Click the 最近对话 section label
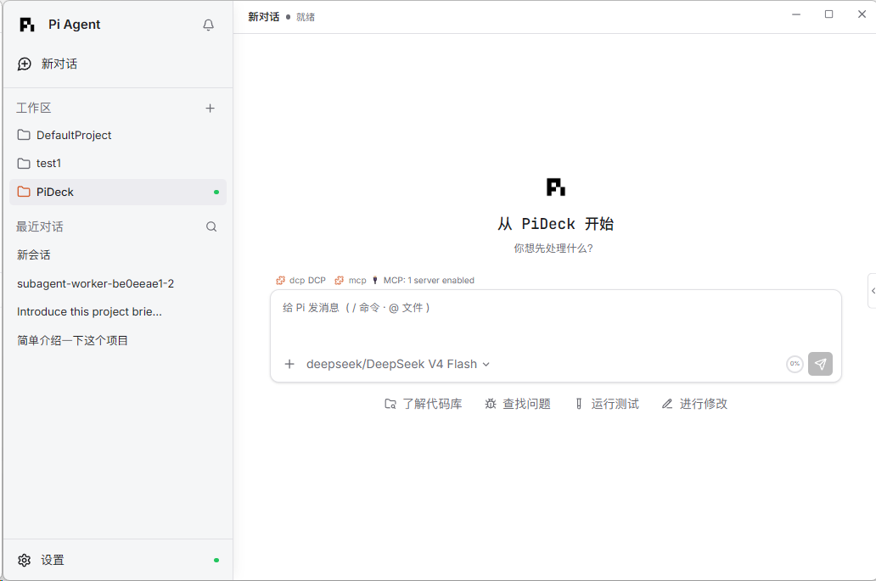The image size is (876, 581). 40,226
